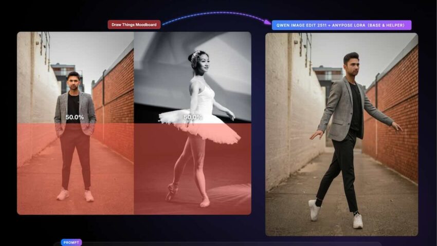Click the PROMPT badge
The width and height of the screenshot is (437, 246).
[71, 242]
